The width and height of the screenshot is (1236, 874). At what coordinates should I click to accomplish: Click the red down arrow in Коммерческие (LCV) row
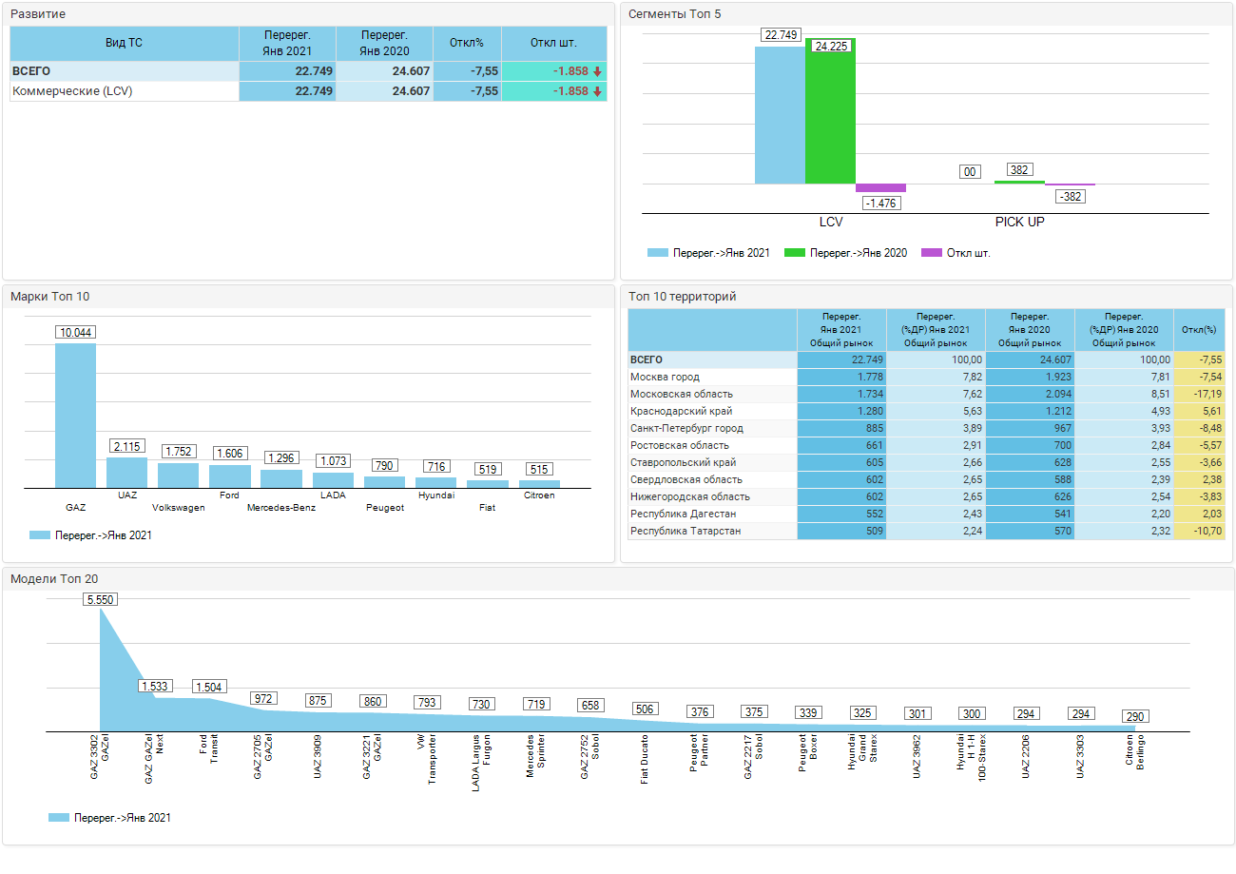[597, 91]
